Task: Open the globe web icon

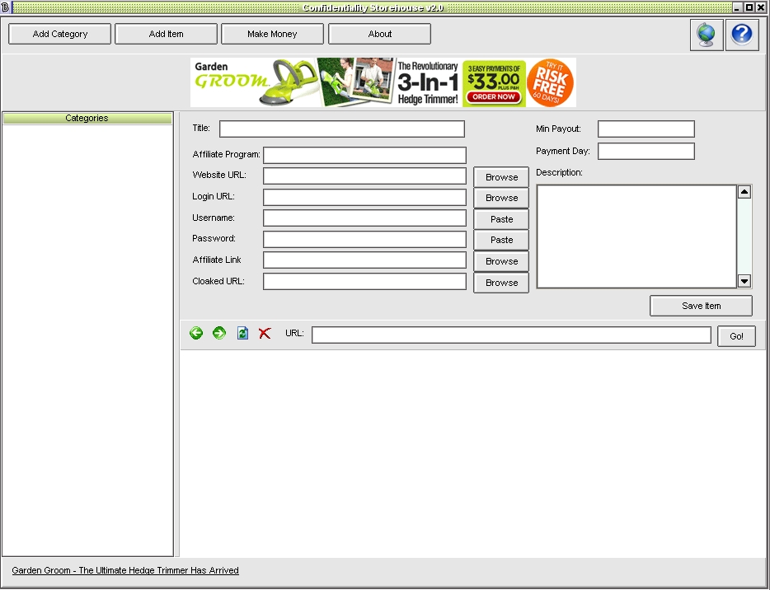Action: [x=707, y=35]
